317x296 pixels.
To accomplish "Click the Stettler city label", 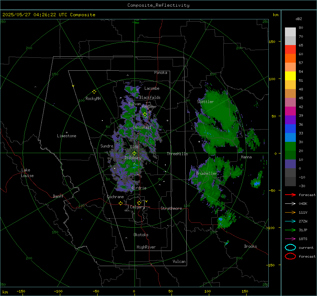I will [205, 102].
